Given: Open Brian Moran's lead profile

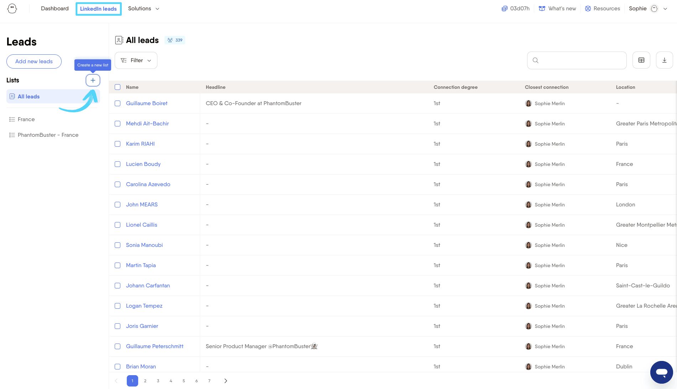Looking at the screenshot, I should (x=141, y=367).
